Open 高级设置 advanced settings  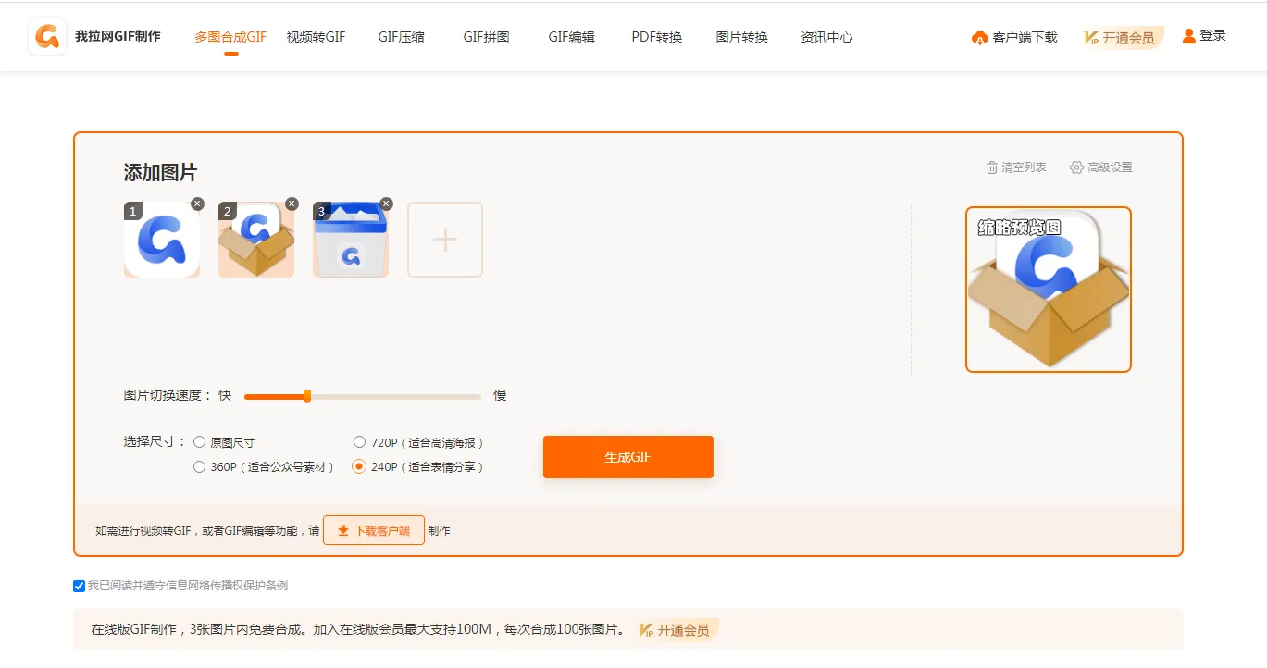pyautogui.click(x=1101, y=167)
